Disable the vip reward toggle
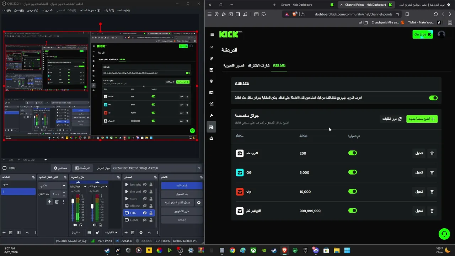 (353, 191)
